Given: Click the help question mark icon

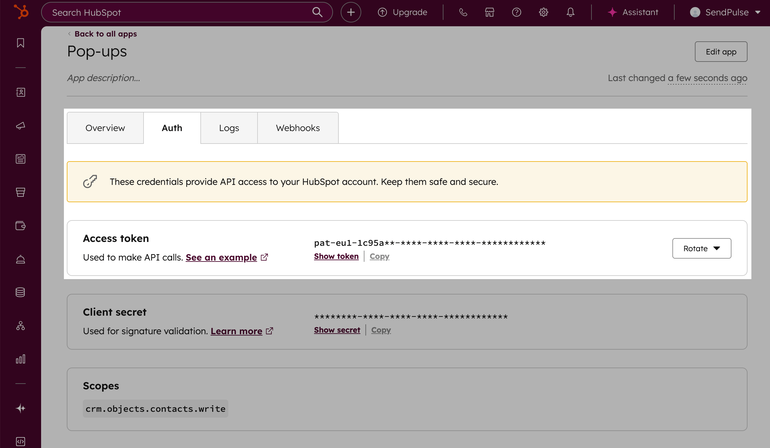Looking at the screenshot, I should [516, 12].
